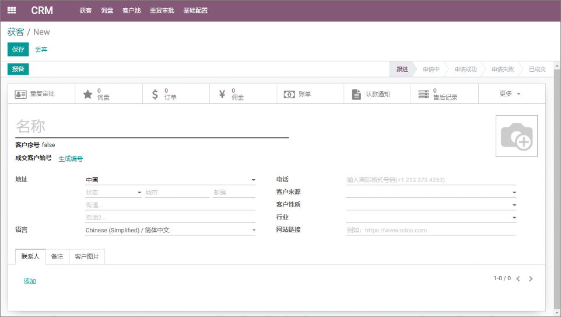Expand the 更多 dropdown
The width and height of the screenshot is (561, 317).
(510, 93)
